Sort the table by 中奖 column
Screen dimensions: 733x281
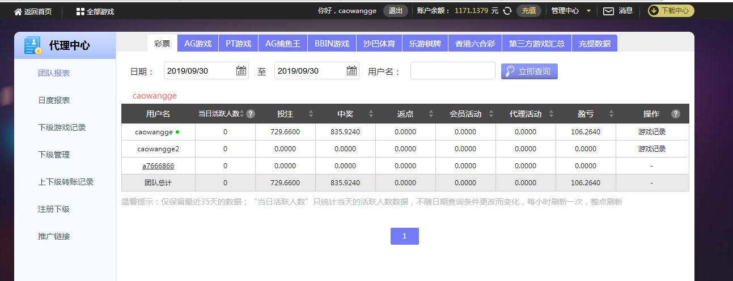click(371, 114)
